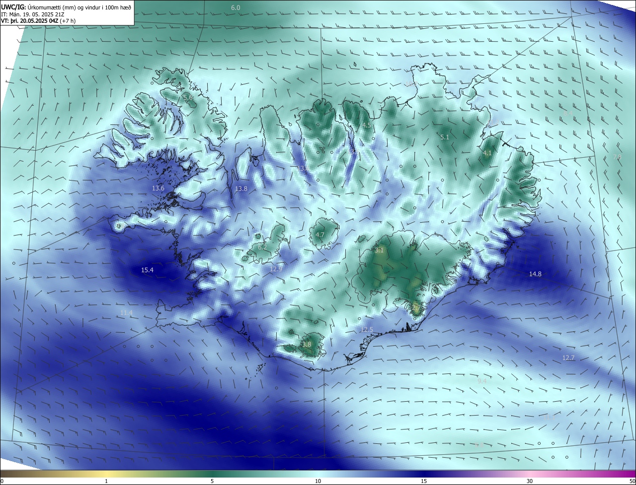Image resolution: width=636 pixels, height=485 pixels.
Task: Click the '1' tick on the color scale
Action: [106, 481]
